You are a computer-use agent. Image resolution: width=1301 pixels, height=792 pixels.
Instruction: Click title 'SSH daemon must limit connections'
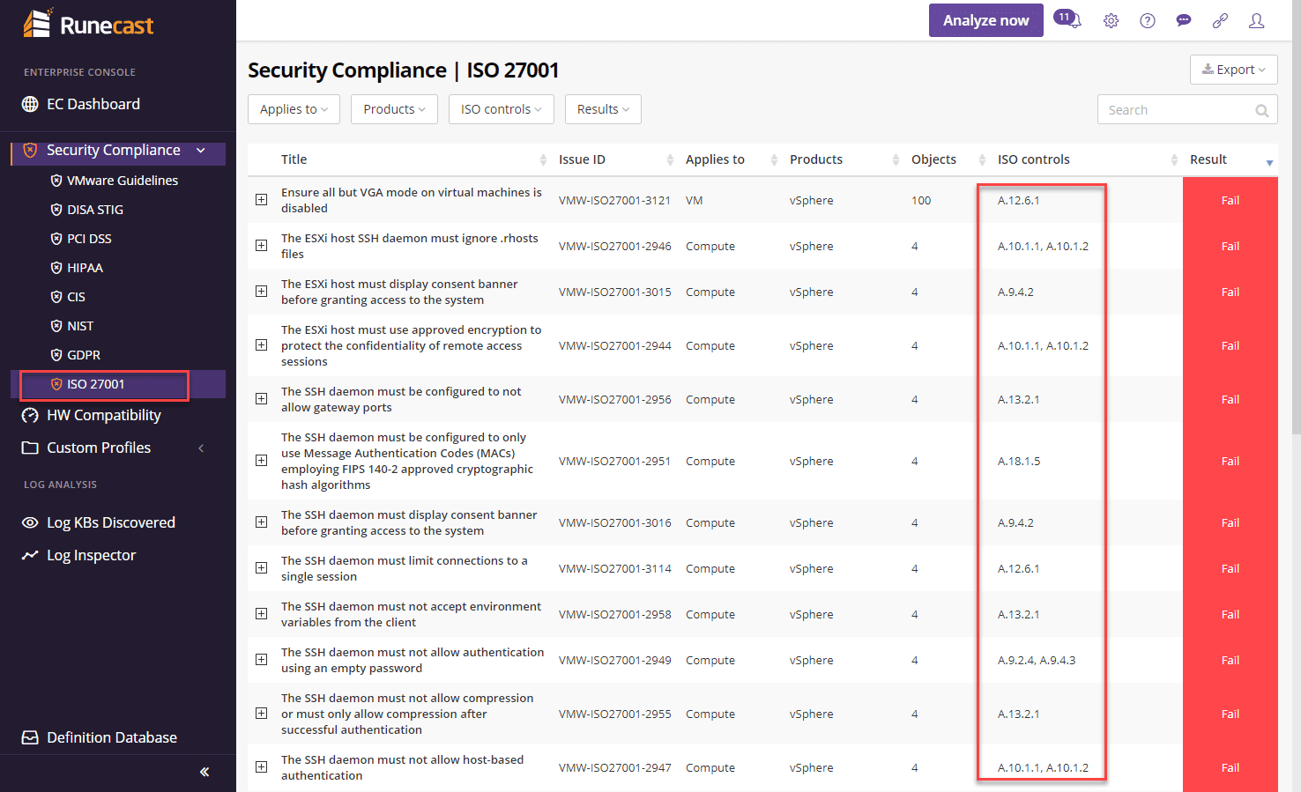click(405, 568)
